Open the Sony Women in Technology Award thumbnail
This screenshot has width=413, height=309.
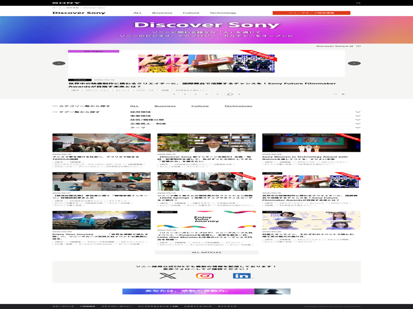pyautogui.click(x=311, y=143)
